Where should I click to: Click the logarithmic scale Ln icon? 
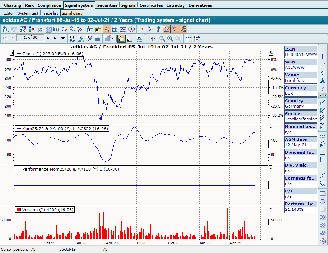point(139,38)
